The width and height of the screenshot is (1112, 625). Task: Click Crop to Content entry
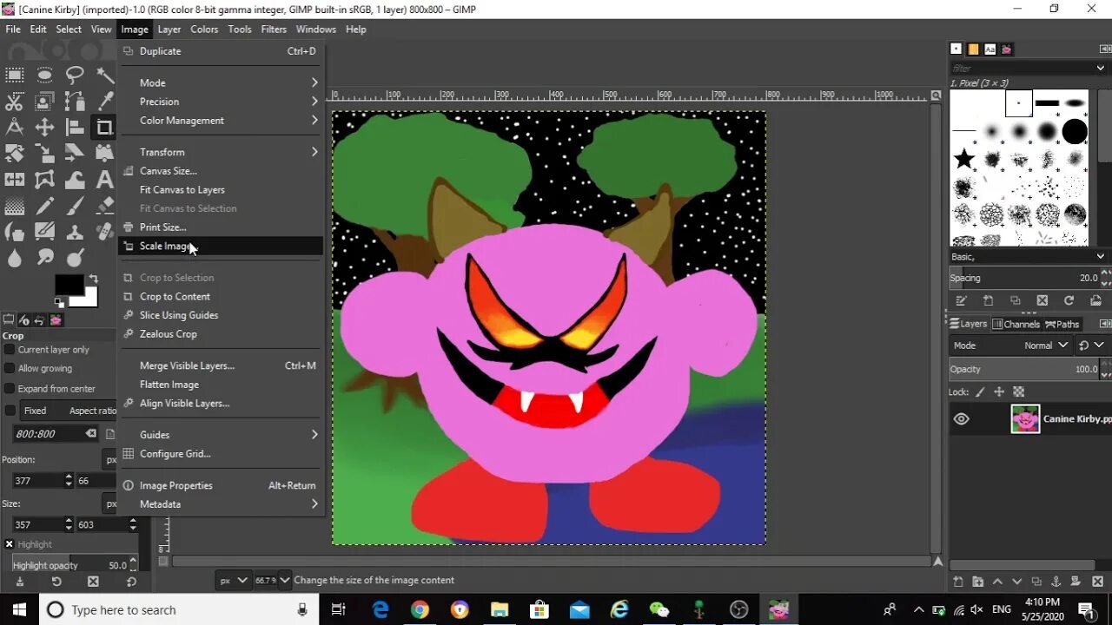222,296
